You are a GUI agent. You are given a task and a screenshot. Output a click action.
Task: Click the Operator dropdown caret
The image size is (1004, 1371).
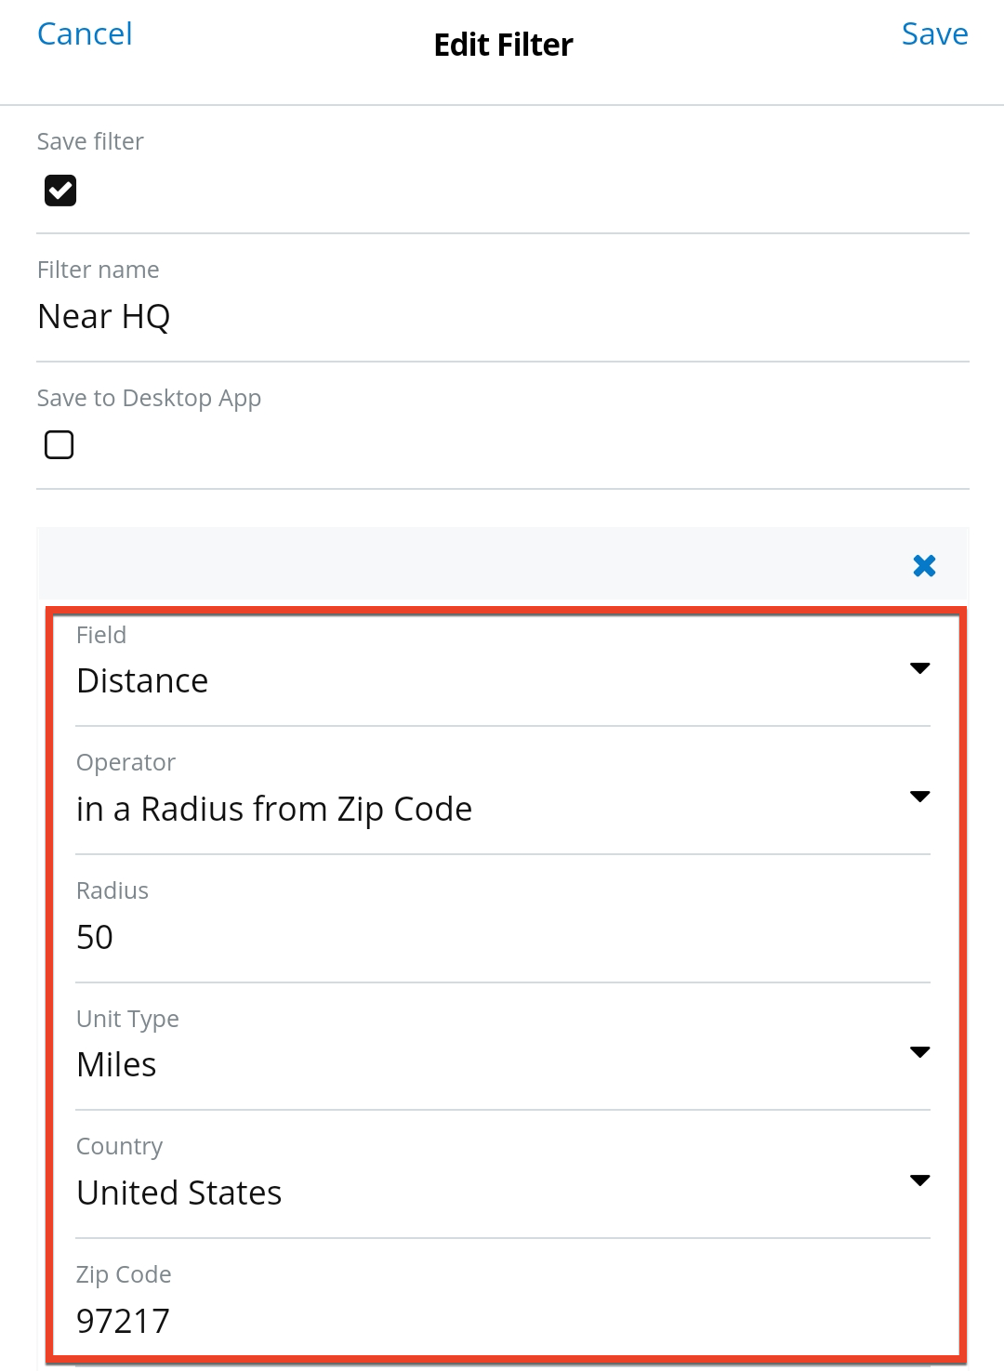point(920,797)
